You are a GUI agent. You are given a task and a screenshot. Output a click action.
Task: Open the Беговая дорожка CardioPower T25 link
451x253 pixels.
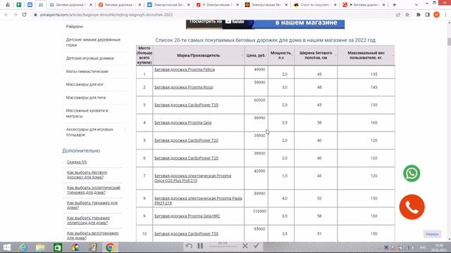click(x=186, y=158)
